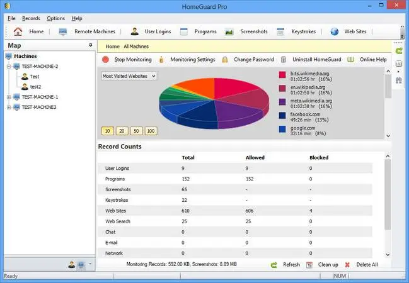This screenshot has height=283, width=409.
Task: Click the Home breadcrumb link
Action: click(x=112, y=47)
